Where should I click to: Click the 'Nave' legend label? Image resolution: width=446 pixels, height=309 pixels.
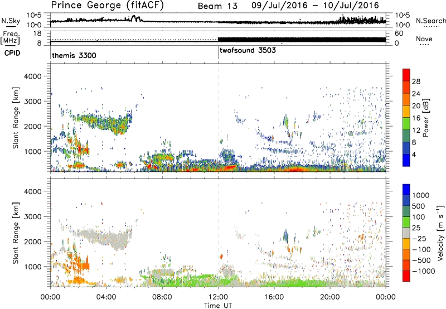tap(424, 38)
